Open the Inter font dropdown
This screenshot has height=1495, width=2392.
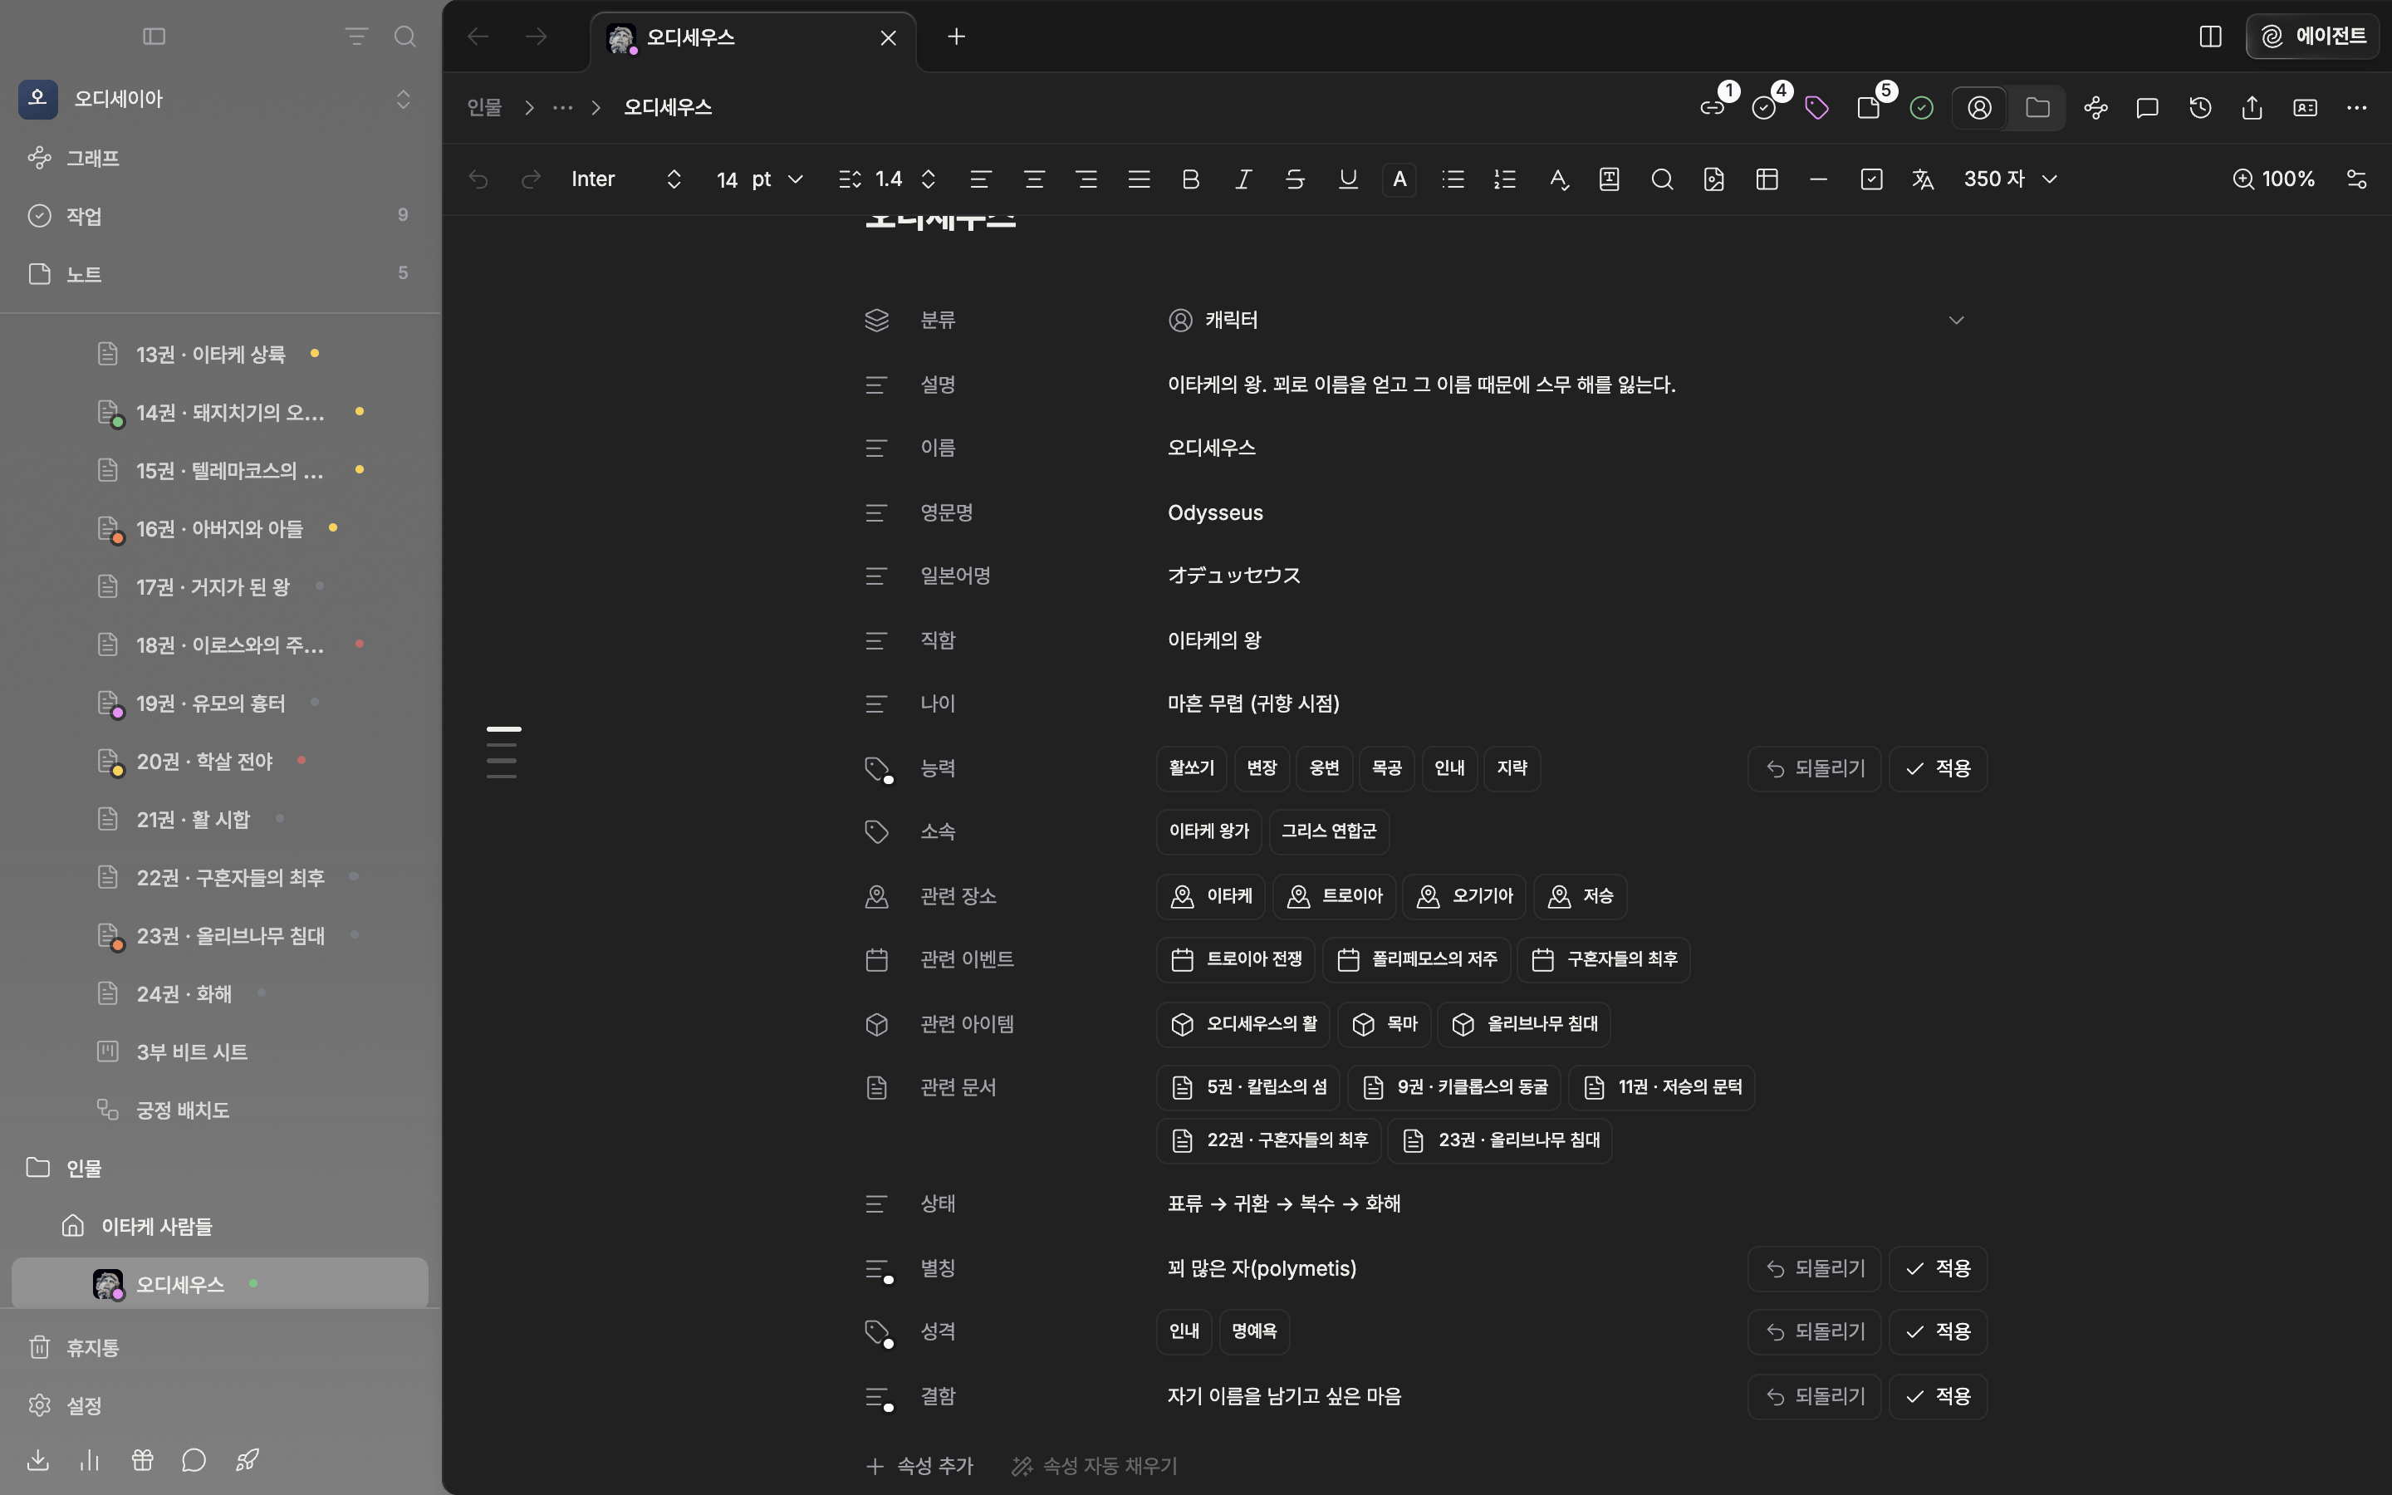click(x=627, y=179)
